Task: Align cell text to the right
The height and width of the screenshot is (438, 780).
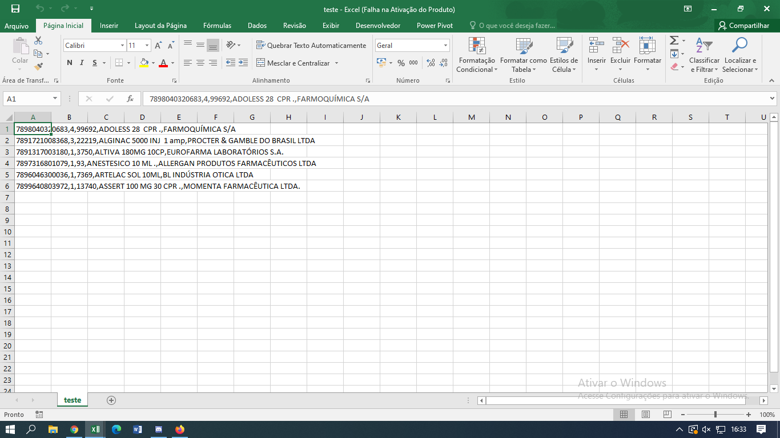Action: (213, 63)
